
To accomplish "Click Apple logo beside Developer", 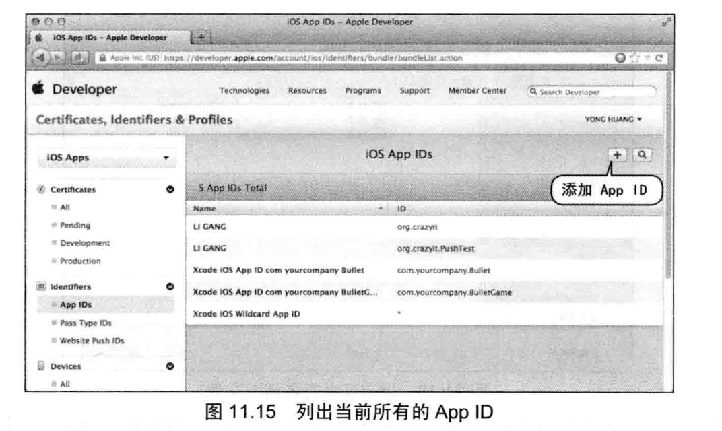I will pyautogui.click(x=38, y=88).
